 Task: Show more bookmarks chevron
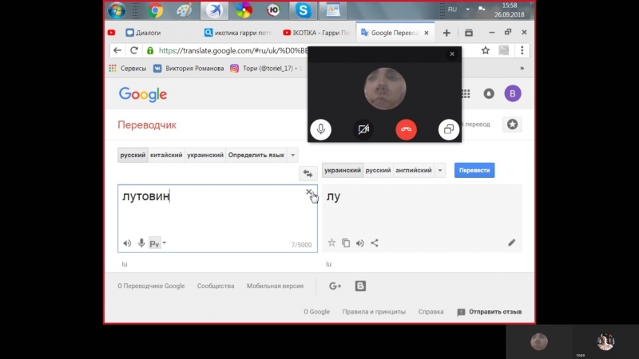pos(522,69)
